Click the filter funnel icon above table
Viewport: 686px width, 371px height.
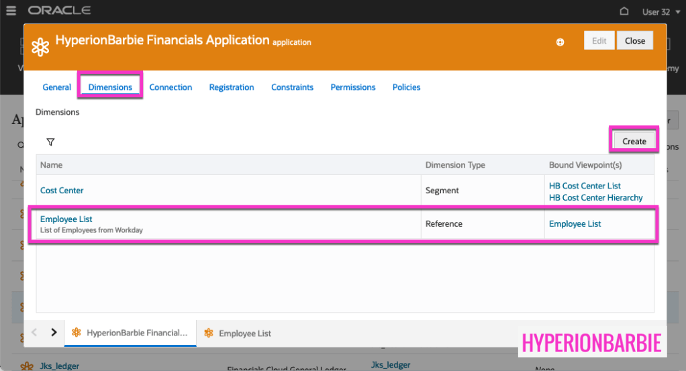(50, 142)
